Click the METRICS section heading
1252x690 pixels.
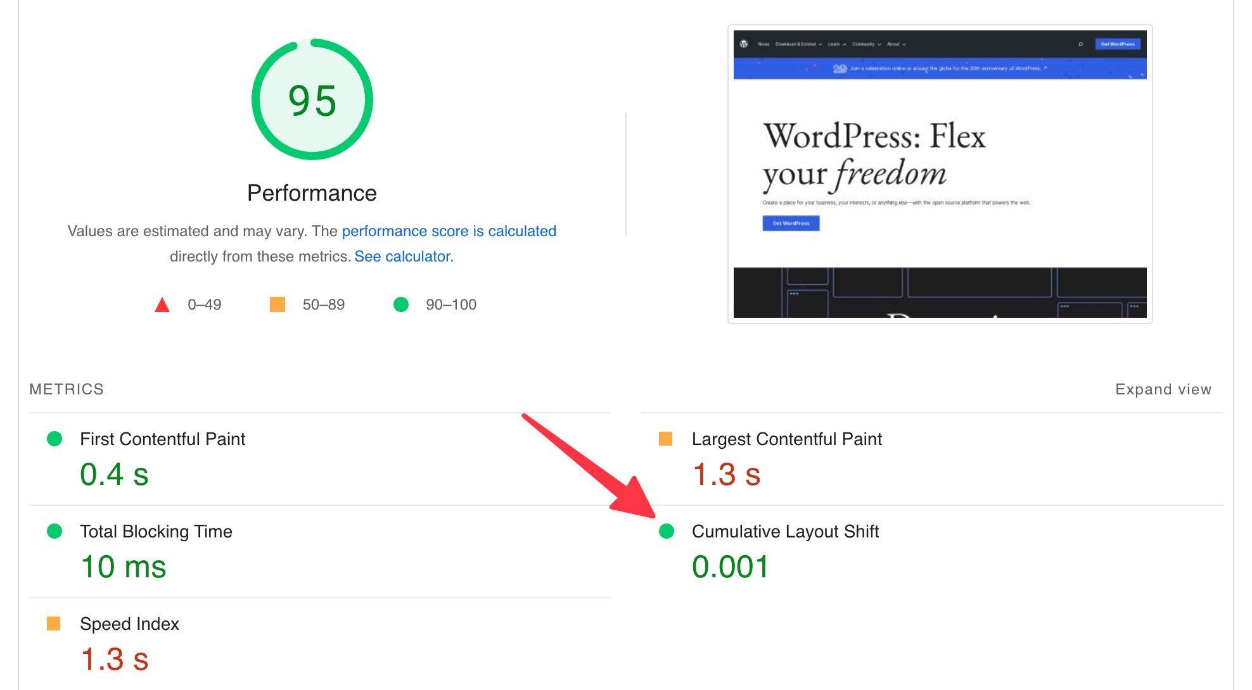click(x=67, y=389)
